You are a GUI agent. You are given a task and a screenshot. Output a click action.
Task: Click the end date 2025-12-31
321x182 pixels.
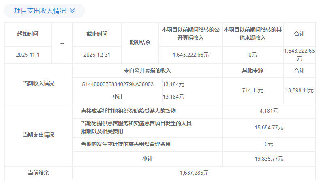[x=97, y=55]
